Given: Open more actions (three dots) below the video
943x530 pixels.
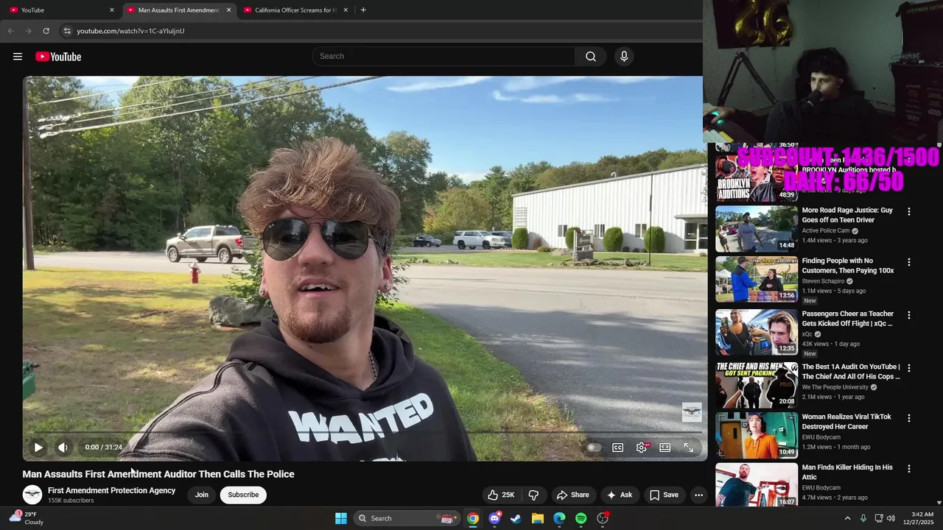Looking at the screenshot, I should [x=698, y=495].
